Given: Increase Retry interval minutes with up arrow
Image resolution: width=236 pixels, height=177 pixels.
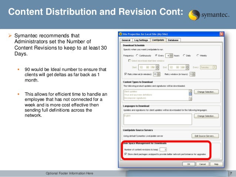Looking at the screenshot, I should coord(158,74).
